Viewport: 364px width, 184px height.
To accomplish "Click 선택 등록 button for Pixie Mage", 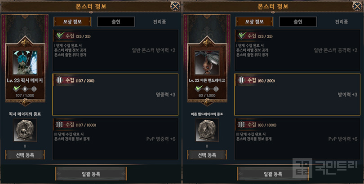I will coord(25,155).
